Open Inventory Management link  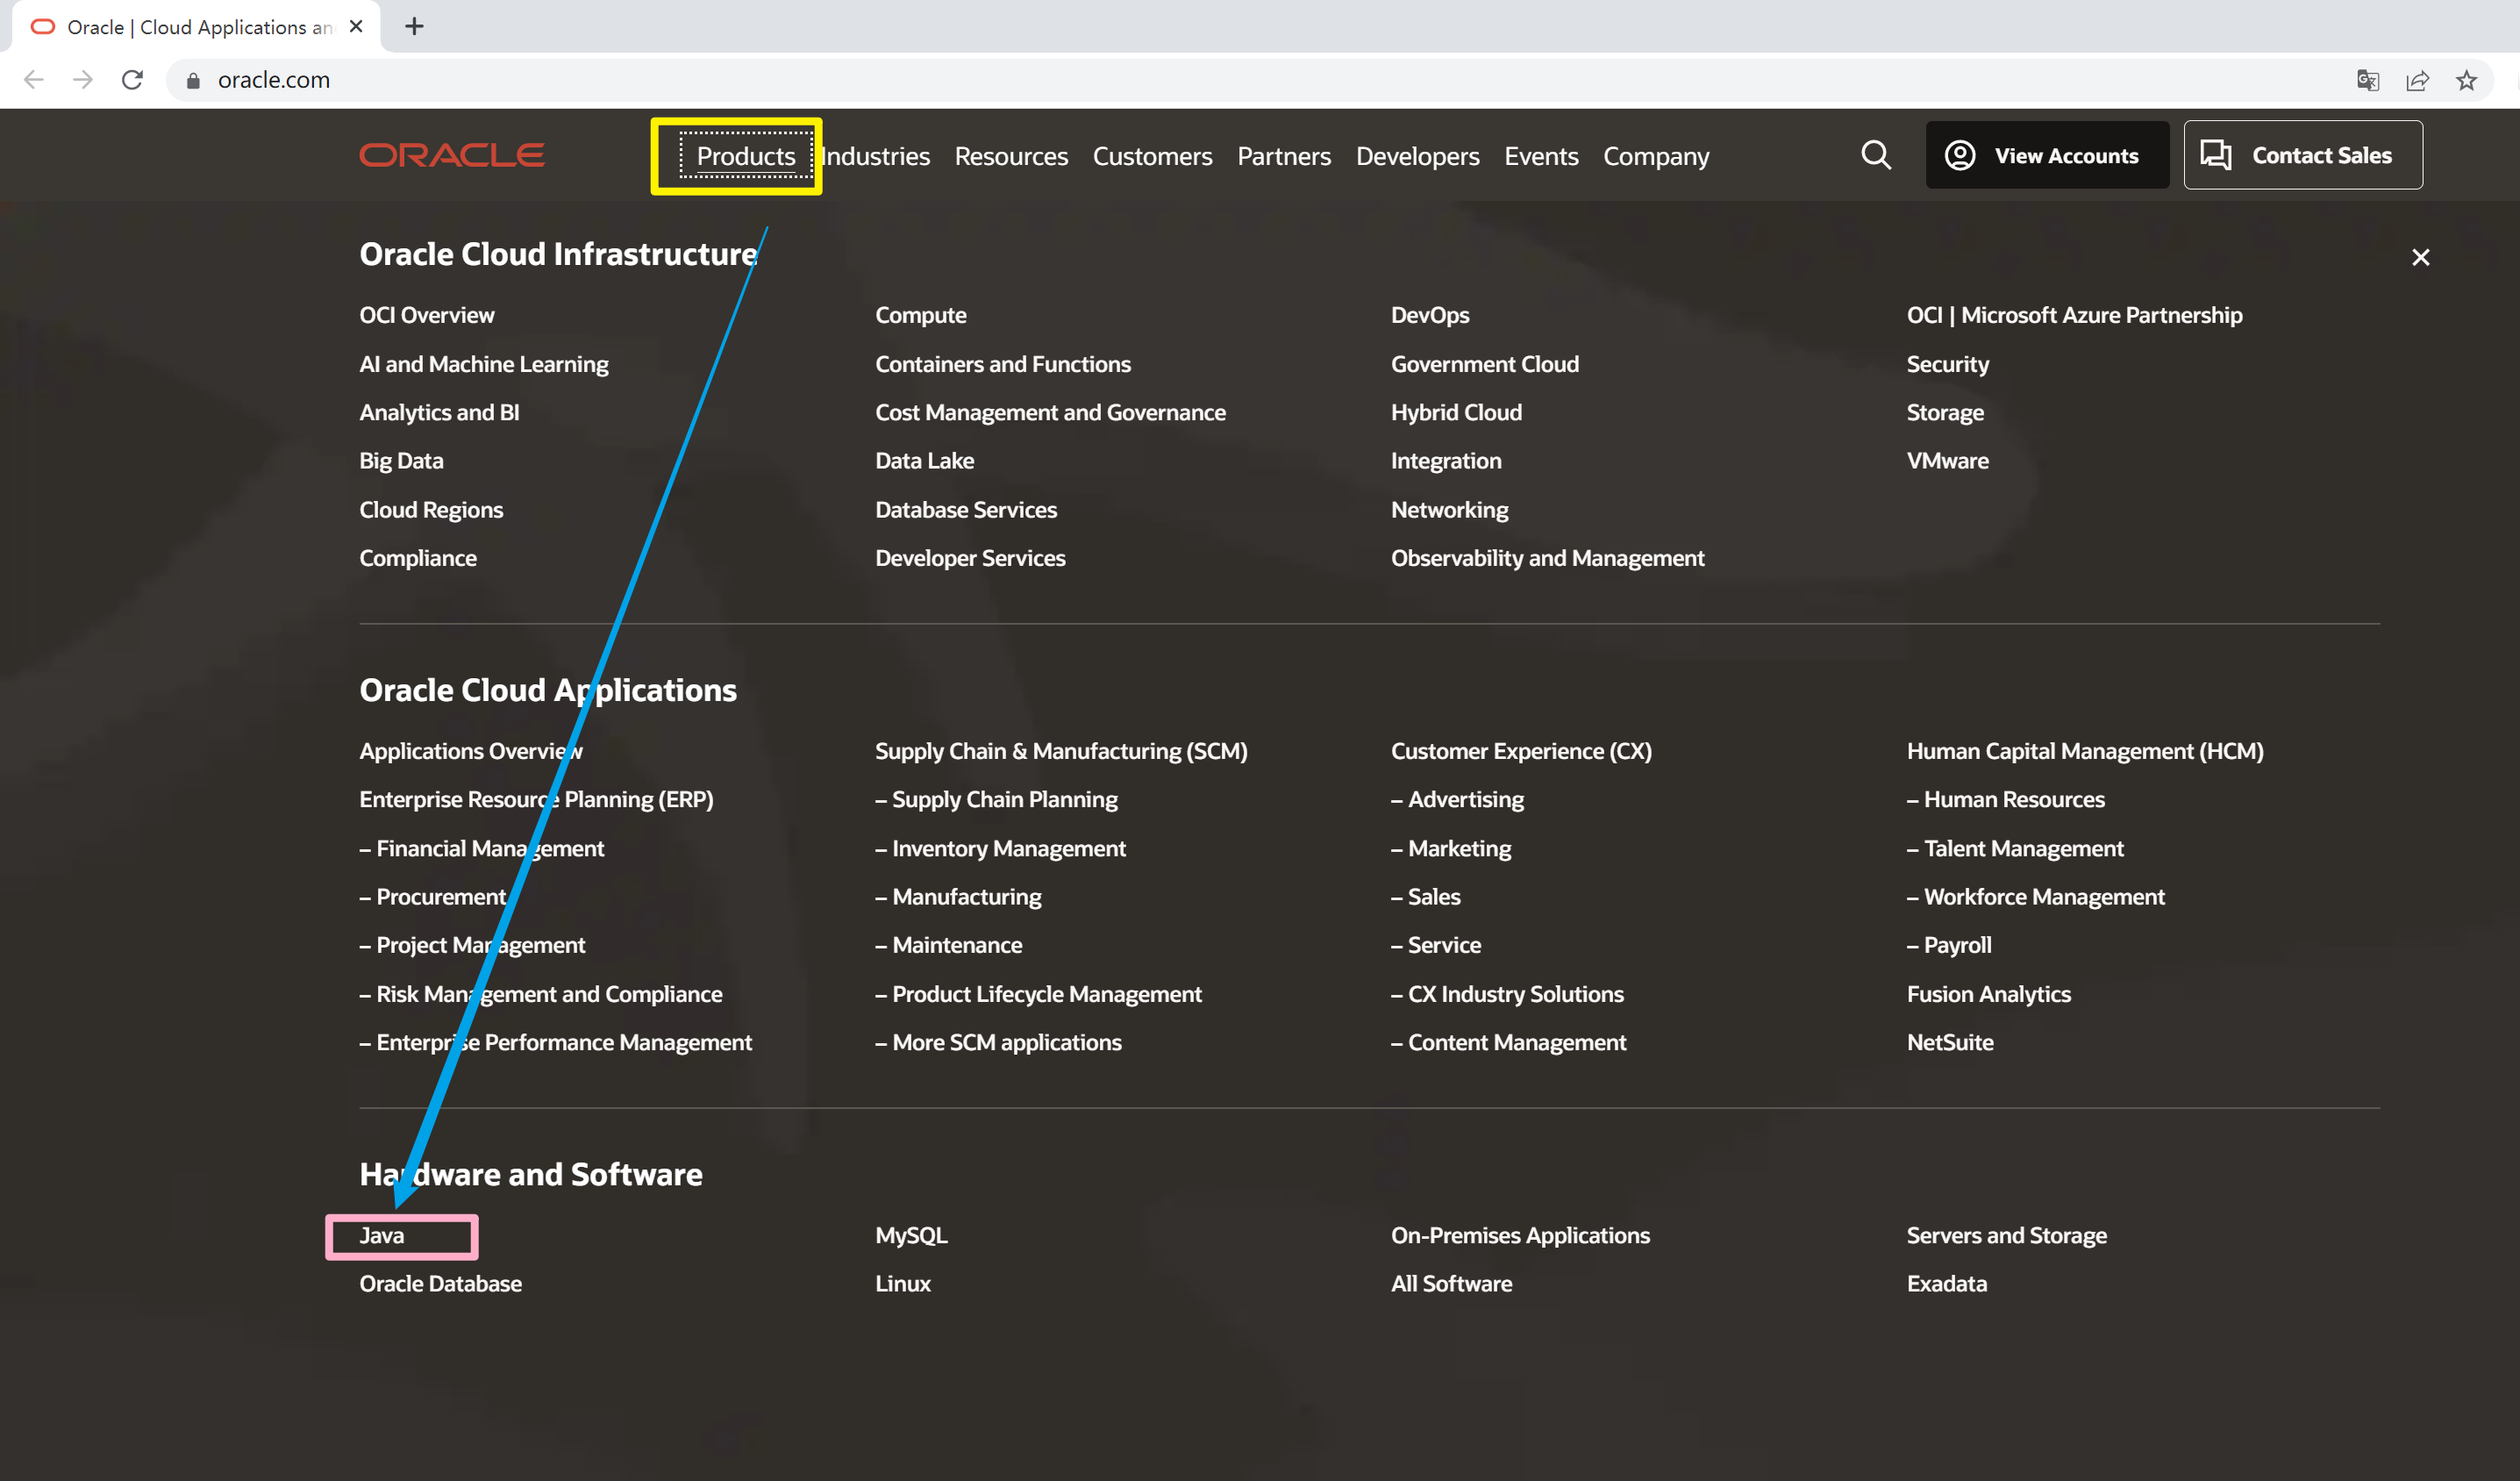coord(1000,848)
